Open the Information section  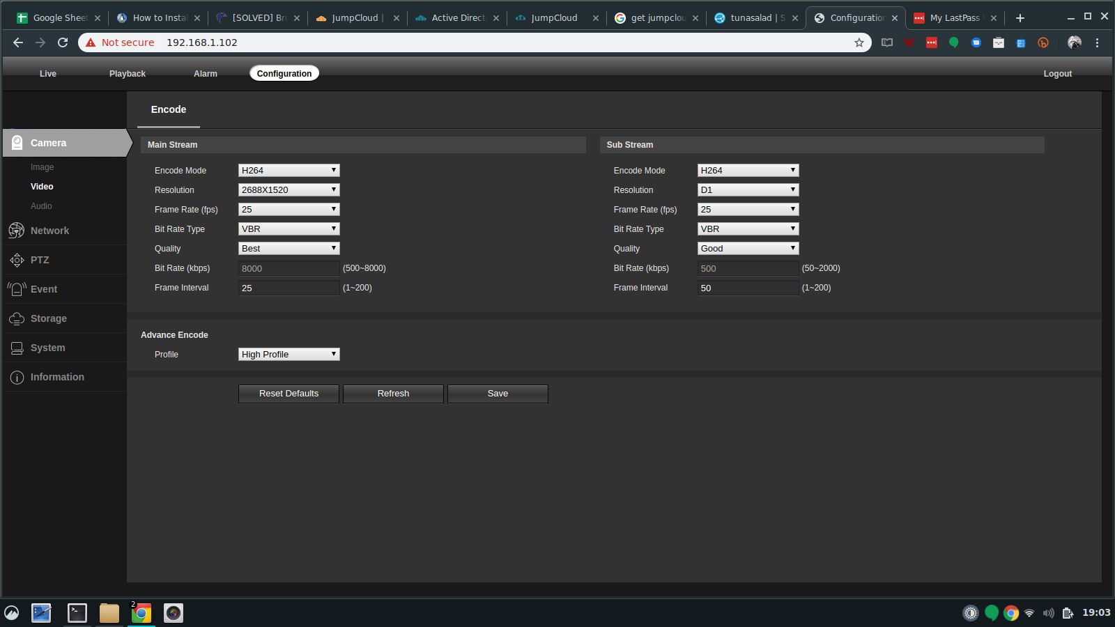(57, 377)
